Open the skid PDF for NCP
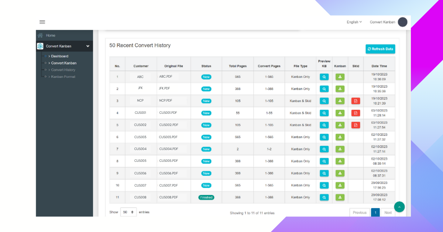 click(356, 101)
